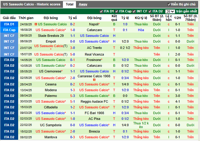Click the Tỷ số column header

[72, 18]
